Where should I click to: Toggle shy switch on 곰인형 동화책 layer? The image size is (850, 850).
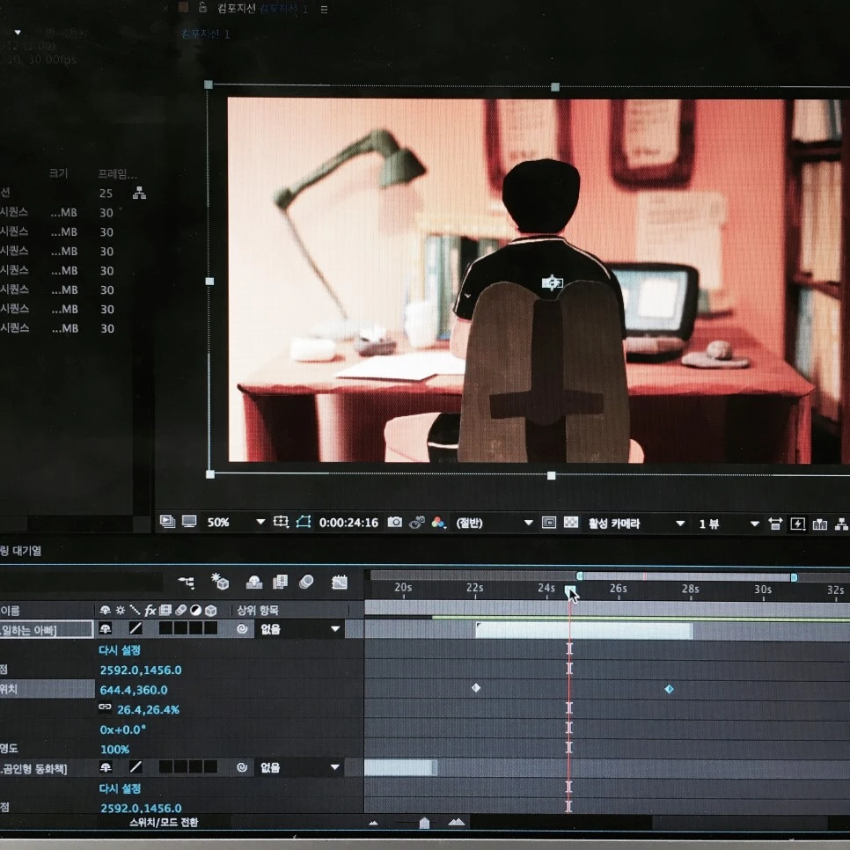point(106,767)
